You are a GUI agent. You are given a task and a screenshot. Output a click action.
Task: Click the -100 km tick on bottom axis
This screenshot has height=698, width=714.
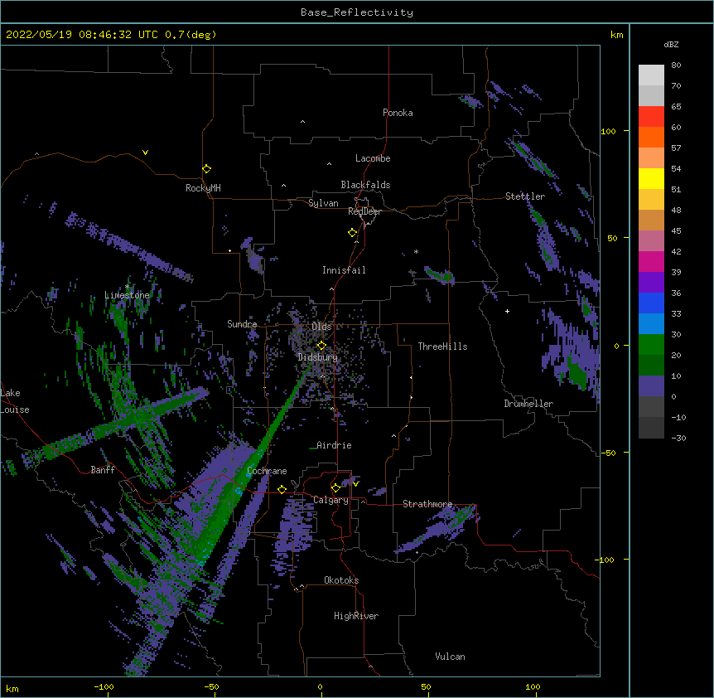click(104, 687)
